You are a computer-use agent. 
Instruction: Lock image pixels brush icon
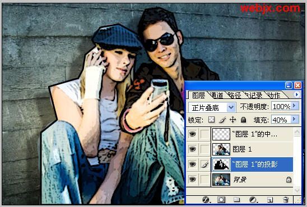coord(222,120)
